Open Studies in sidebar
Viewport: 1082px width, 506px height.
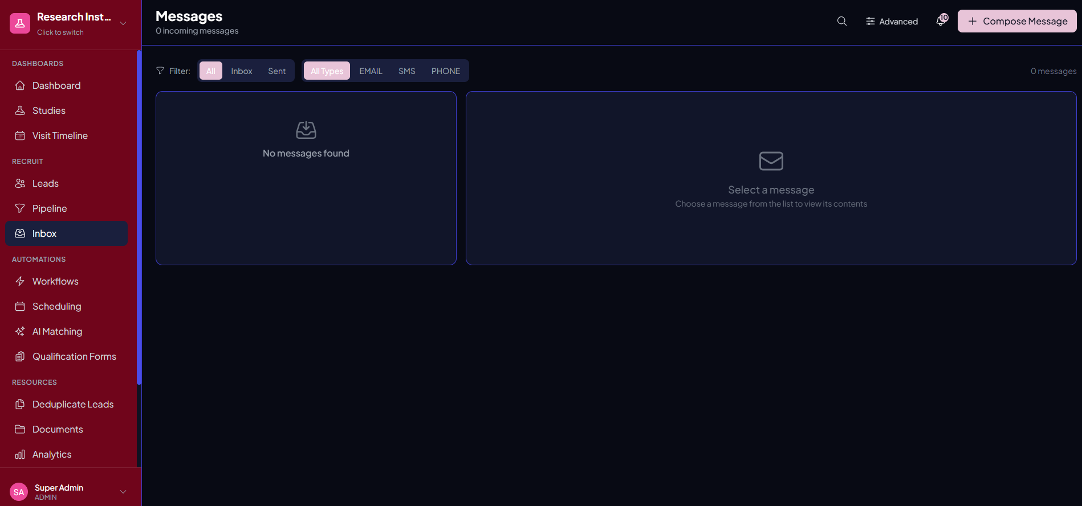pos(67,110)
